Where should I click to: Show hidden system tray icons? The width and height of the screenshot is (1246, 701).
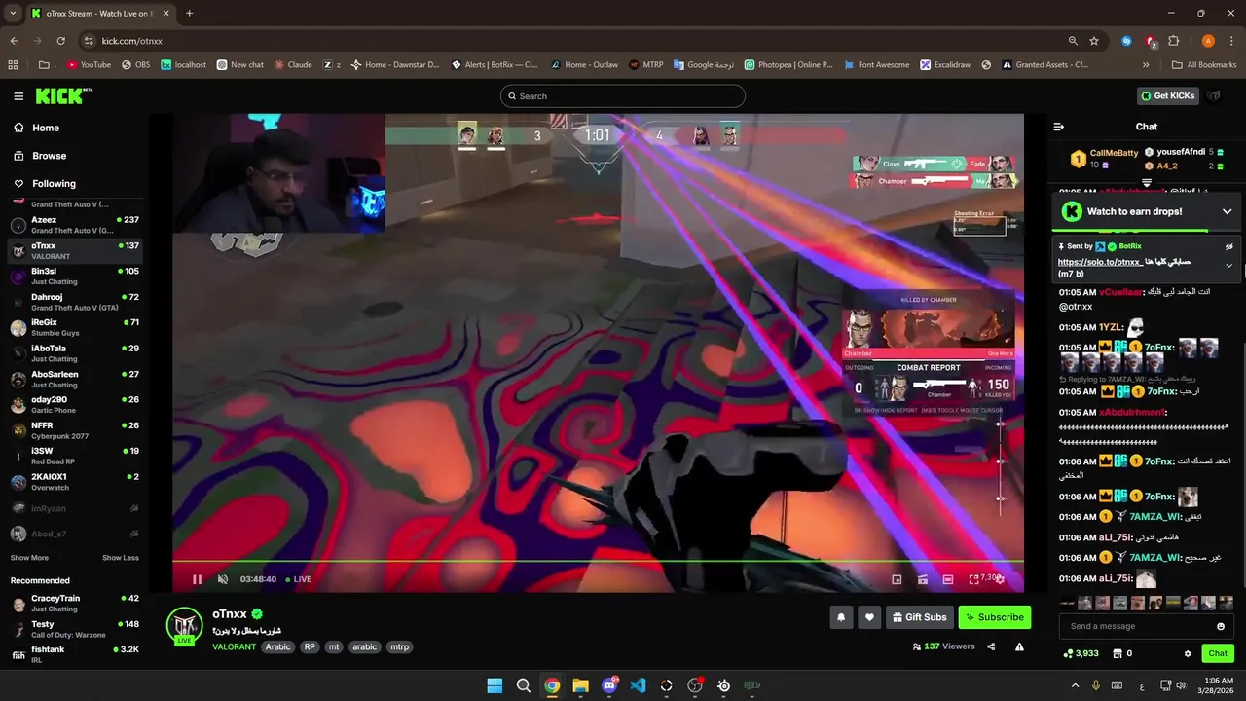[x=1075, y=685]
